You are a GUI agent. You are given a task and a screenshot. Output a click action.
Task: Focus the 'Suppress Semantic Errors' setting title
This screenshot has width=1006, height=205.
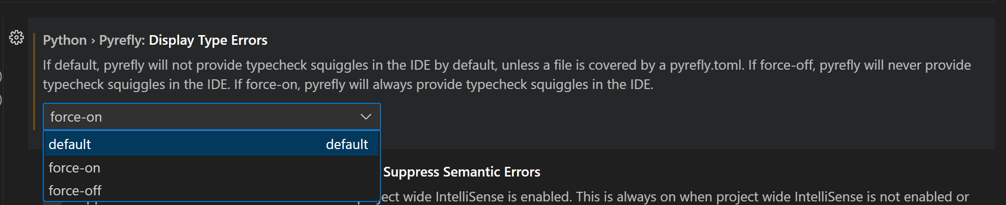click(461, 172)
